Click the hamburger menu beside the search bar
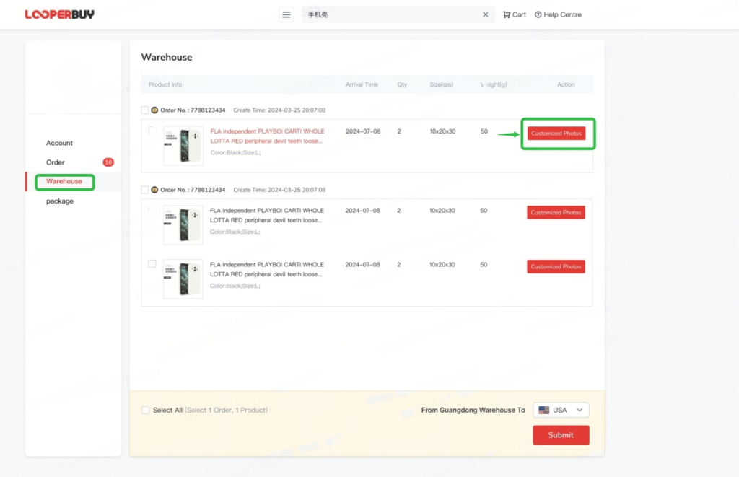 pyautogui.click(x=286, y=14)
